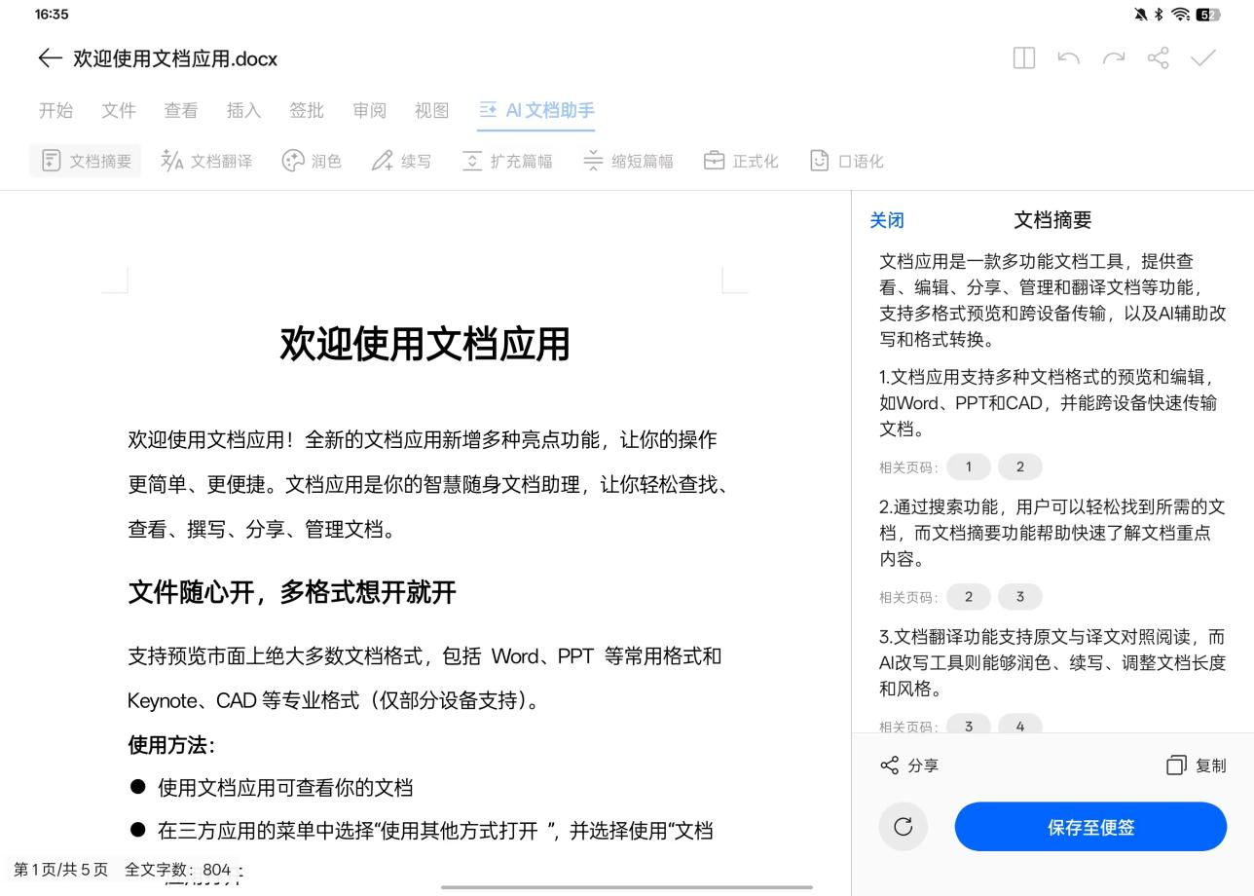Tap the bold text 使用方法:
This screenshot has width=1254, height=896.
pos(171,745)
